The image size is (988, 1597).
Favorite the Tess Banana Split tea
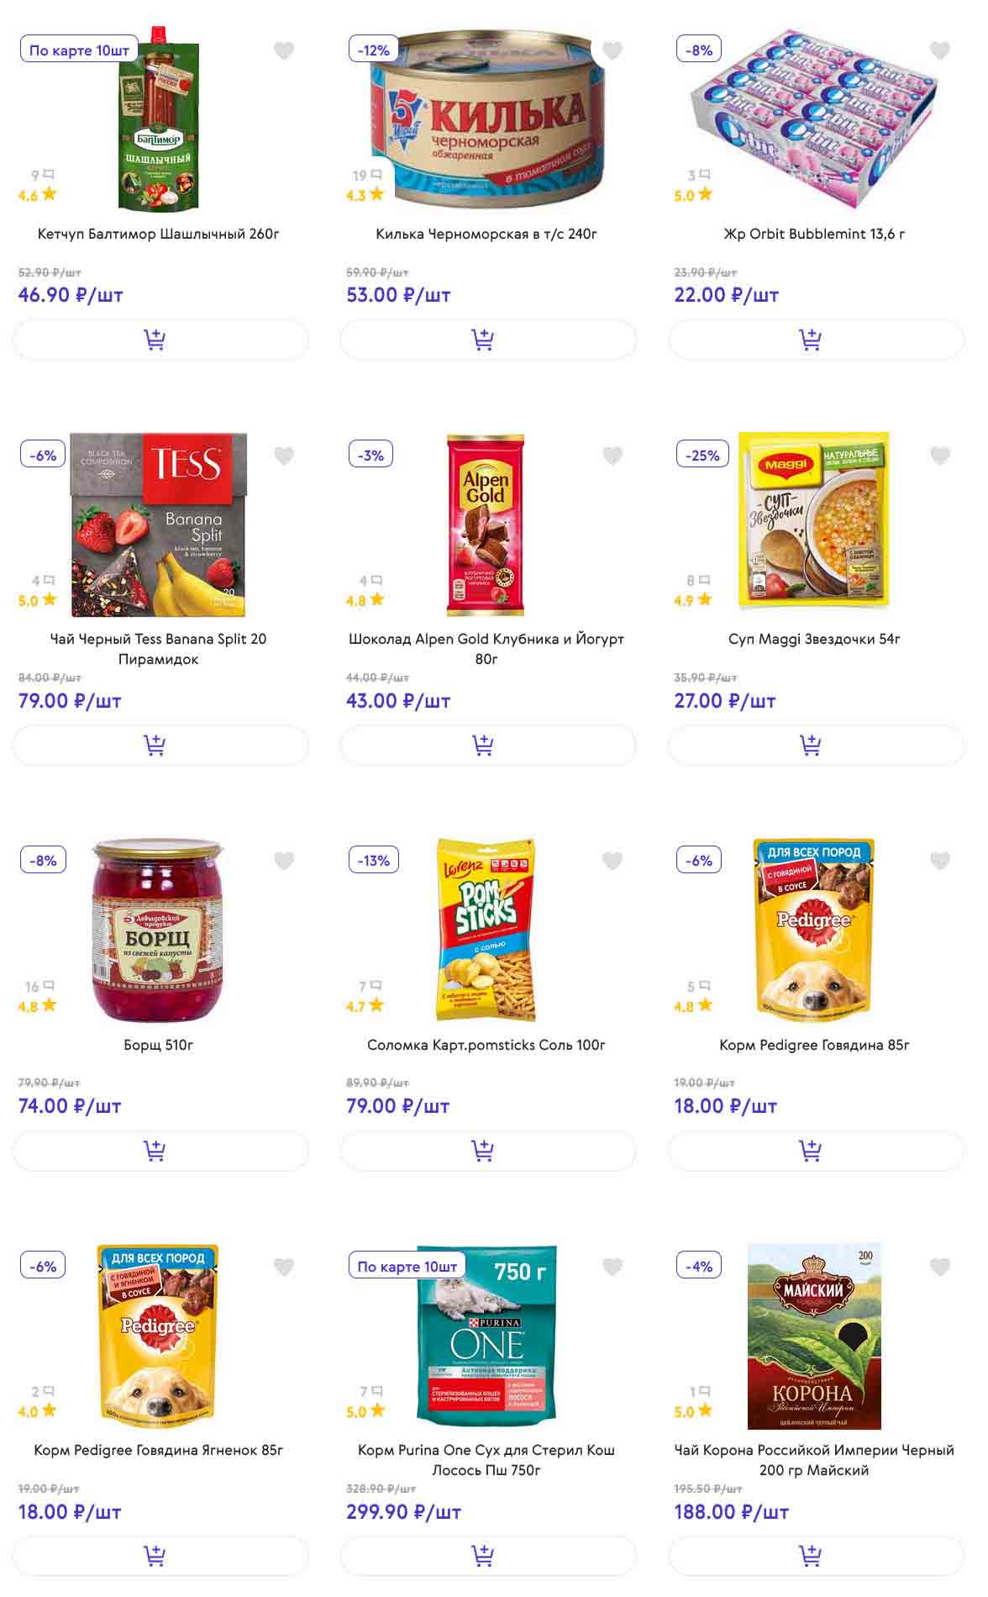(284, 456)
